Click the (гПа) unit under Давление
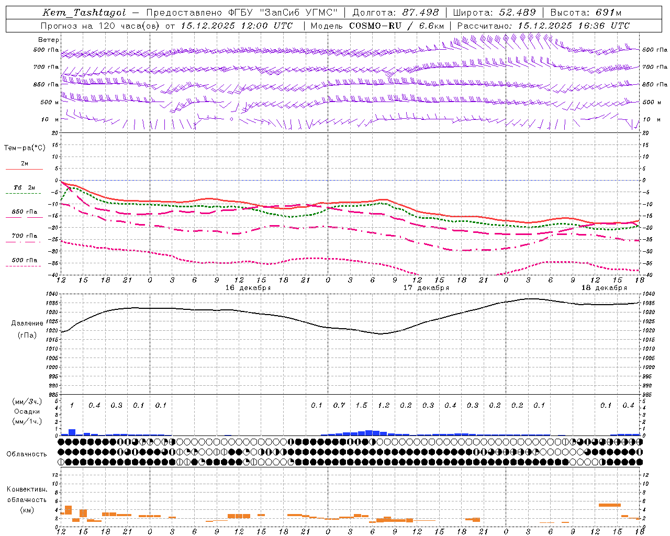 [x=27, y=335]
